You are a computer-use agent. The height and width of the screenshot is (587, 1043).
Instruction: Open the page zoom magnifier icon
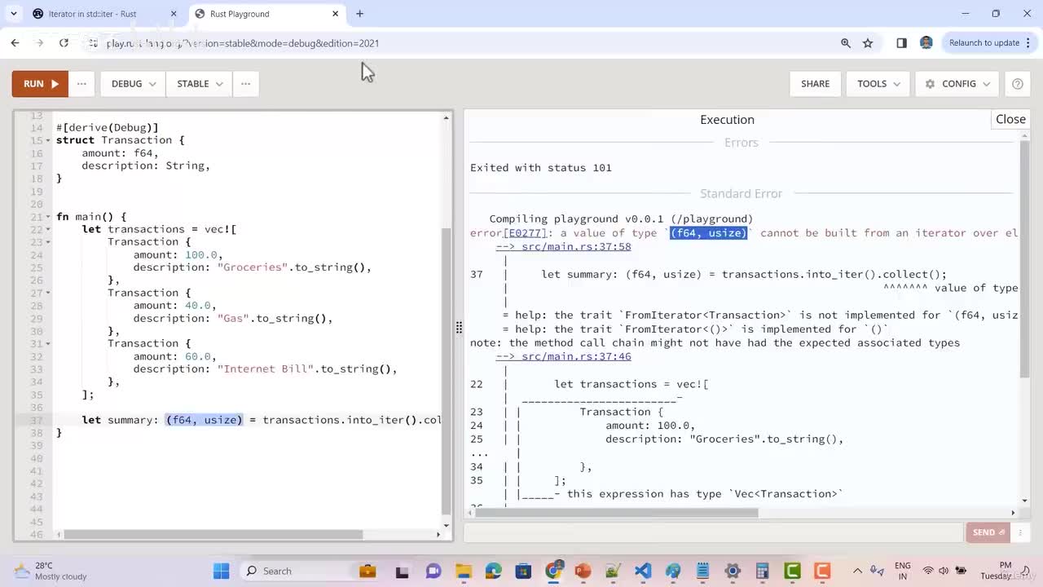coord(846,43)
